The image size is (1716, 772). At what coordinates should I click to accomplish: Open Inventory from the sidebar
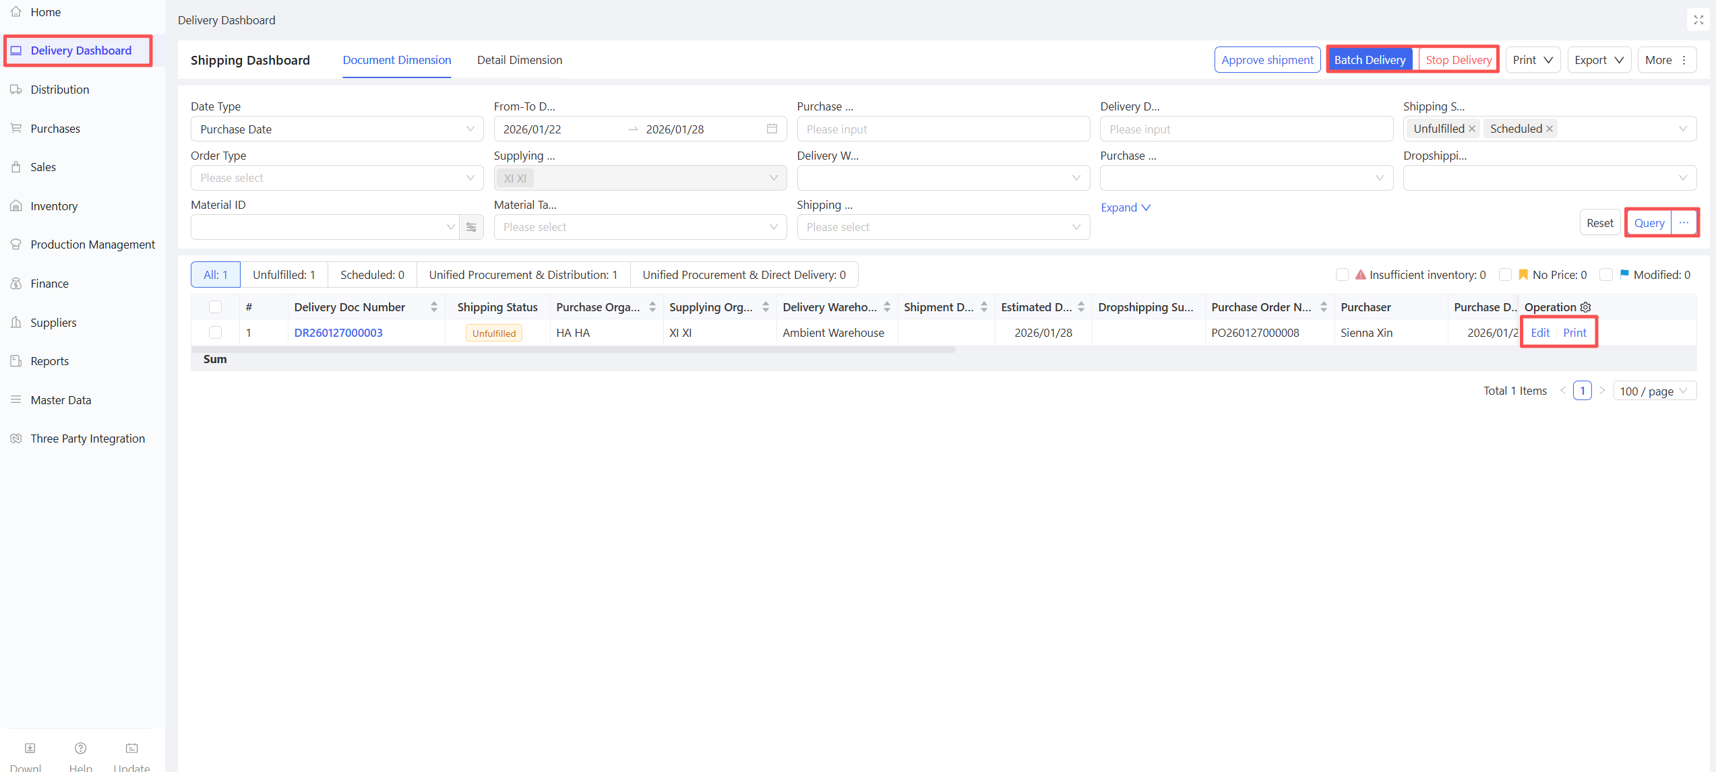(x=54, y=206)
